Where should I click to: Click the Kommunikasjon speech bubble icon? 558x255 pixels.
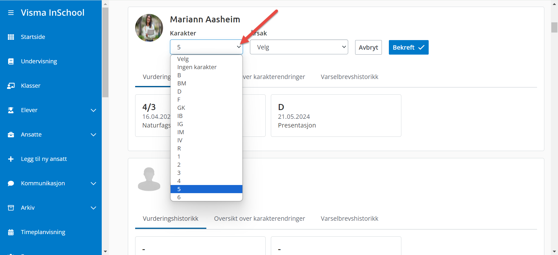(11, 183)
